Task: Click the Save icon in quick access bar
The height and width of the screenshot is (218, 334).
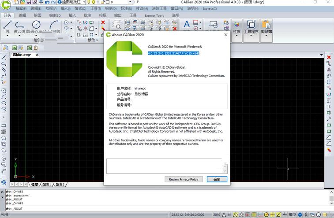Action: pyautogui.click(x=29, y=2)
